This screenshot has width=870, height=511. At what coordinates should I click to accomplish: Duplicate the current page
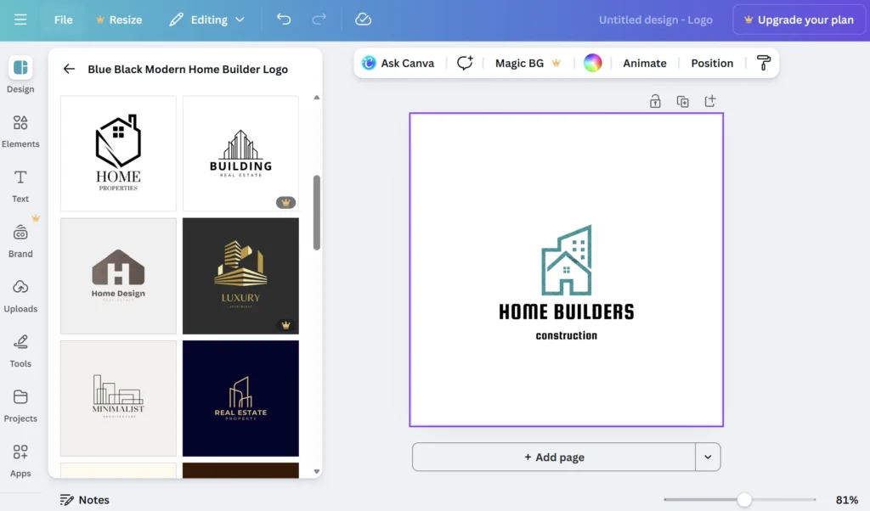click(682, 100)
